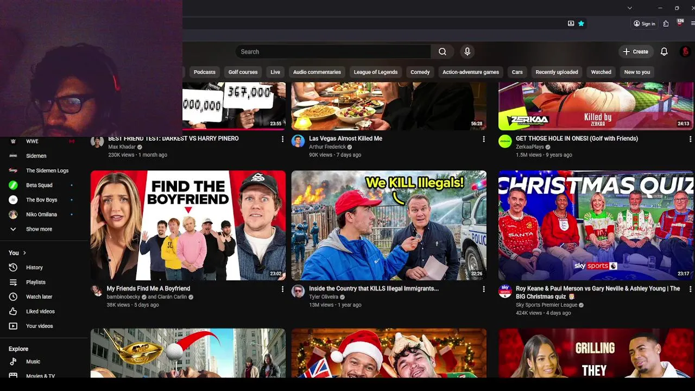Select the League of Legends chip
The image size is (695, 391).
(376, 72)
